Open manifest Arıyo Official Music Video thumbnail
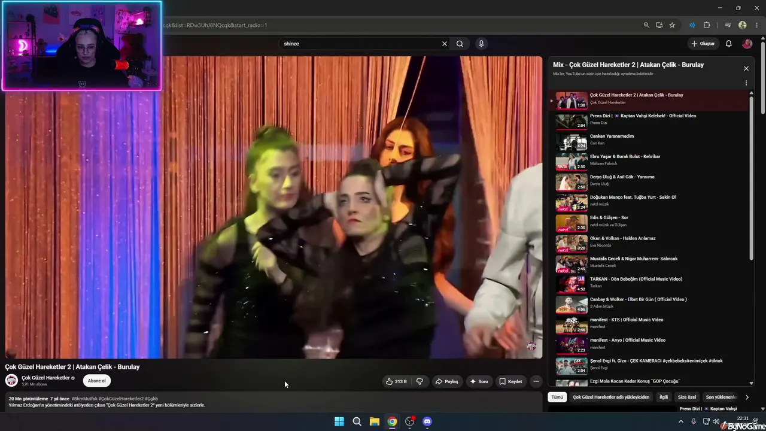Viewport: 766px width, 431px height. (572, 344)
